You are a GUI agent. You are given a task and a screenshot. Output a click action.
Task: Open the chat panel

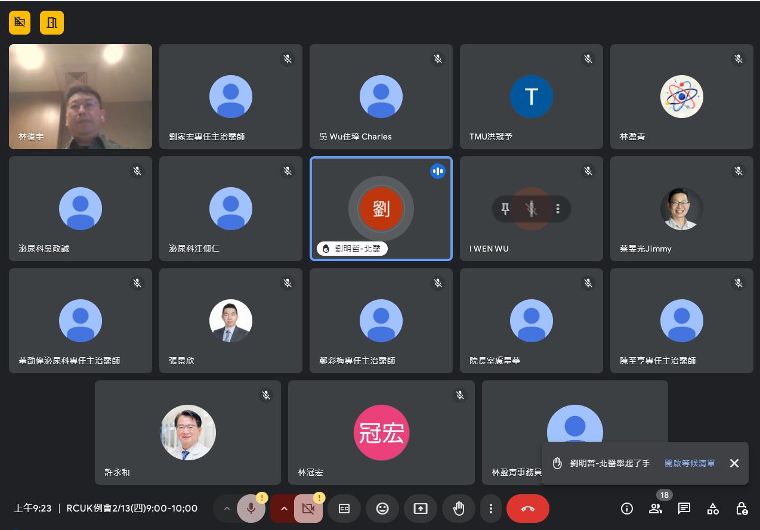pyautogui.click(x=684, y=509)
